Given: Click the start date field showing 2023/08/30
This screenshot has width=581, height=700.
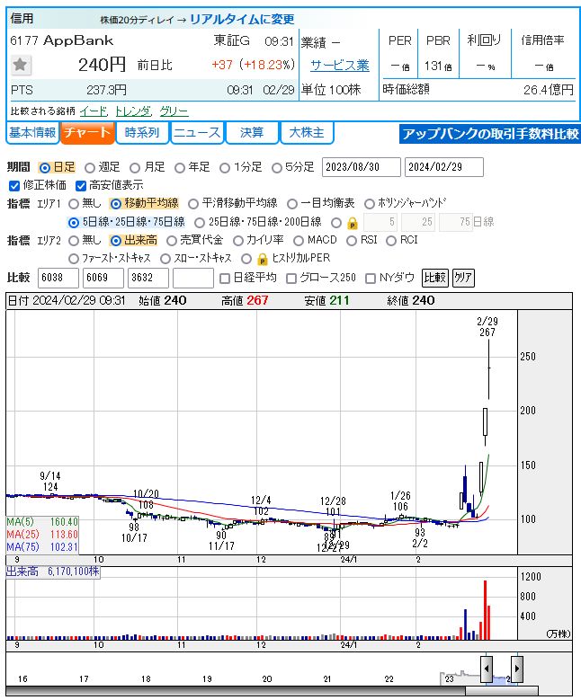Looking at the screenshot, I should (362, 167).
